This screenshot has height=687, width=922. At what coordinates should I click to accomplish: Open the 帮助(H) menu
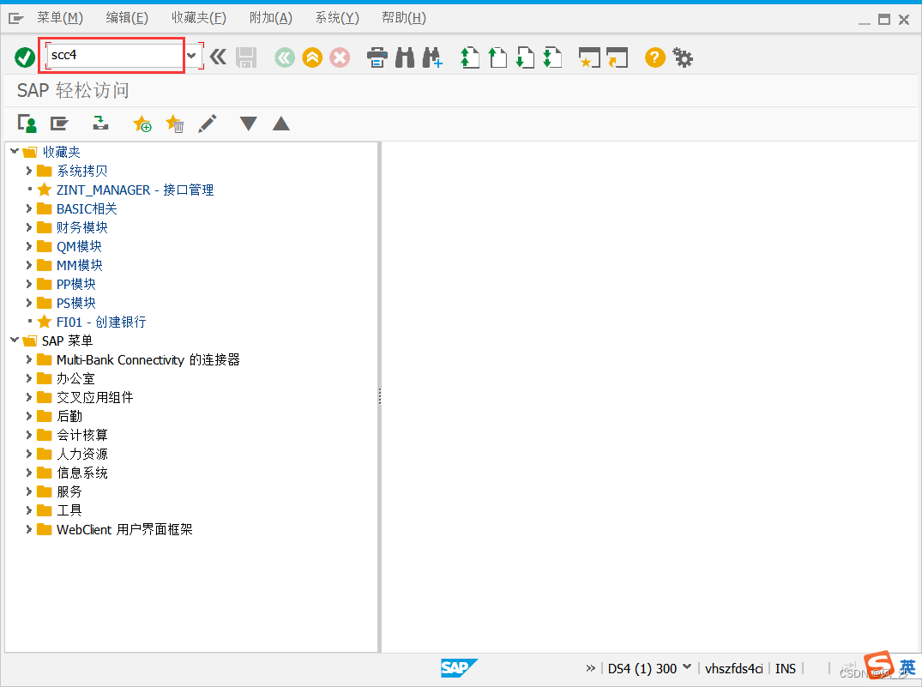pos(404,18)
